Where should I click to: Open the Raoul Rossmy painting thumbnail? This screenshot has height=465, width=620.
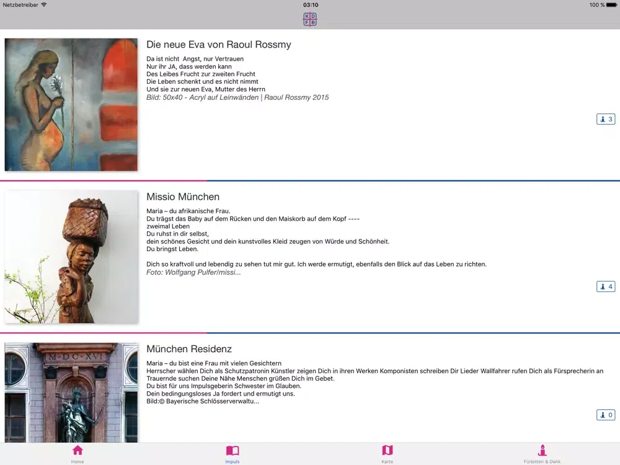(71, 105)
